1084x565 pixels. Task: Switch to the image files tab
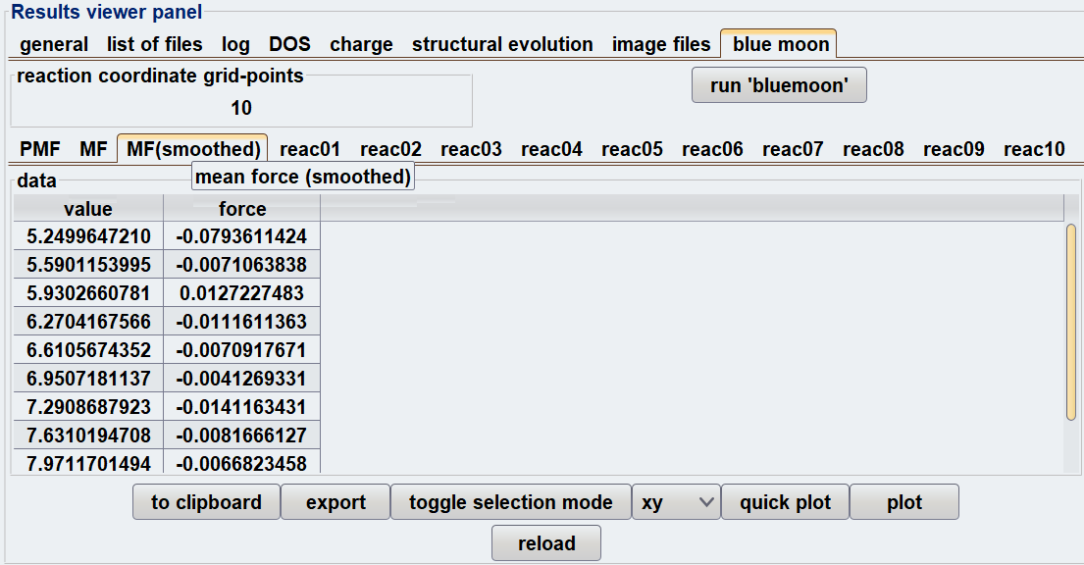tap(660, 44)
